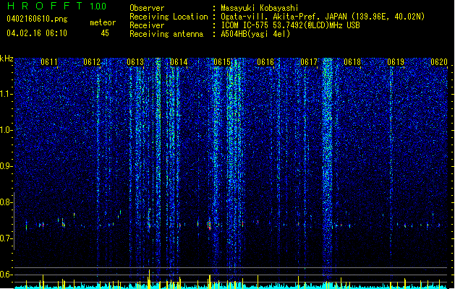Click the HROFFT 1.0.0 title text
This screenshot has width=455, height=289.
point(56,6)
